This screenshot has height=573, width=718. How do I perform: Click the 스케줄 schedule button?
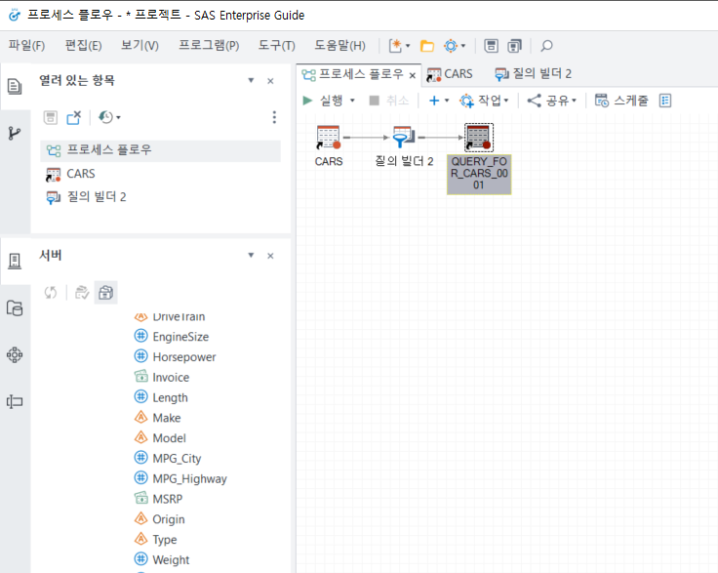pos(621,101)
